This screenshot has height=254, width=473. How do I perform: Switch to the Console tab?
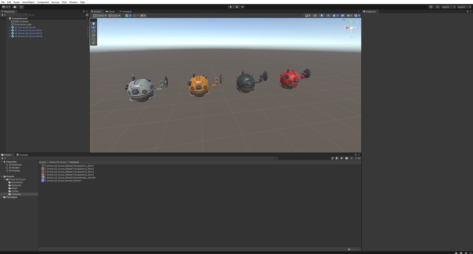[x=23, y=155]
